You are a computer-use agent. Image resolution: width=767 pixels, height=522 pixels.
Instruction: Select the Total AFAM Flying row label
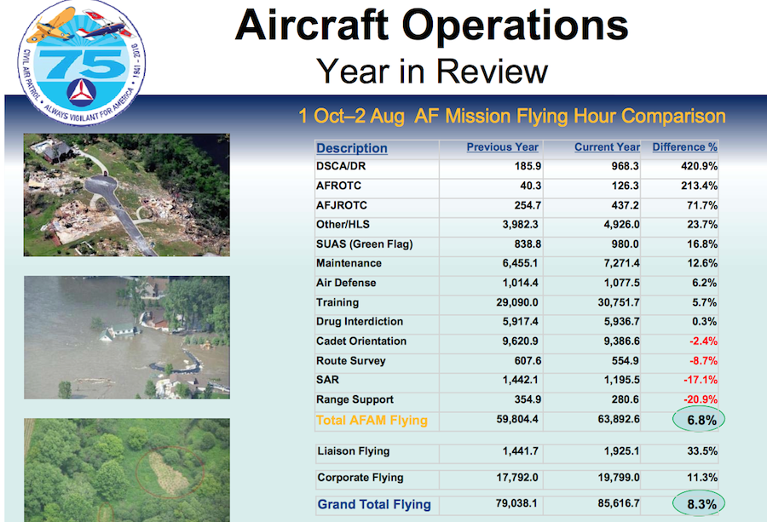tap(372, 420)
